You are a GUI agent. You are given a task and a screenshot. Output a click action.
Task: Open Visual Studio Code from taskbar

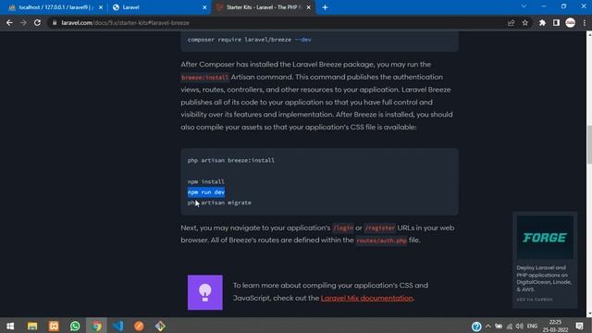click(117, 326)
